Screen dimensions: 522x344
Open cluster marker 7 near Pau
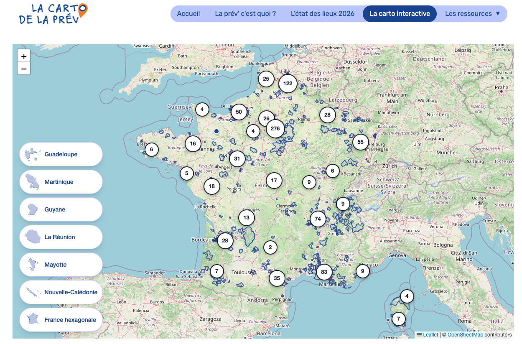(216, 271)
